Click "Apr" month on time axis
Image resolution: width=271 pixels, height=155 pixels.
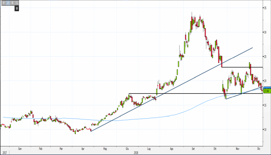tap(83, 148)
